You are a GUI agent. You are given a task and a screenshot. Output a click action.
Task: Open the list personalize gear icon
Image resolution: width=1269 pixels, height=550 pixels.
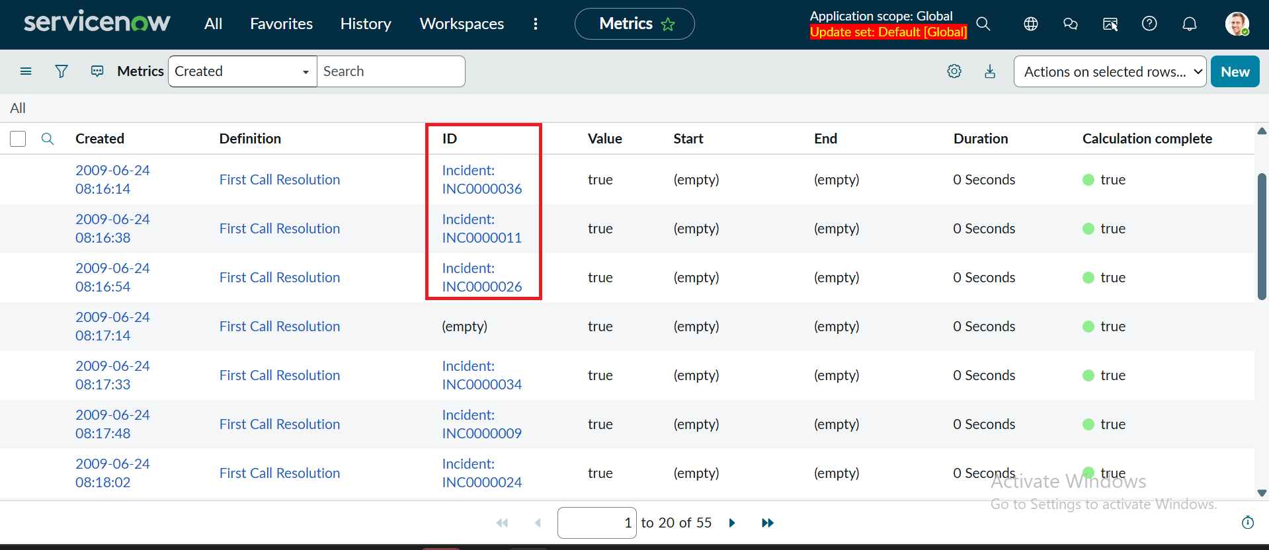954,71
